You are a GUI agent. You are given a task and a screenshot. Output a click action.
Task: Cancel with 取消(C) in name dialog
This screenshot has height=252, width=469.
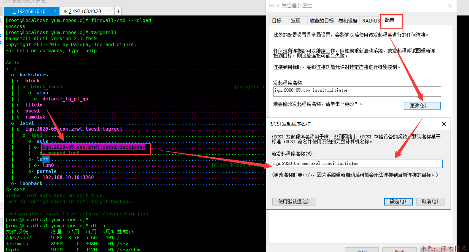430,201
